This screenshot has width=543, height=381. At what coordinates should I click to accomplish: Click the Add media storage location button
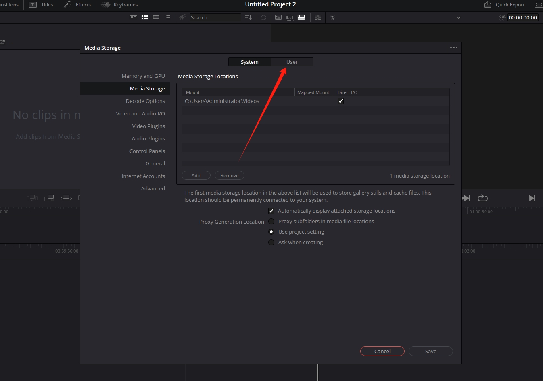pyautogui.click(x=196, y=175)
